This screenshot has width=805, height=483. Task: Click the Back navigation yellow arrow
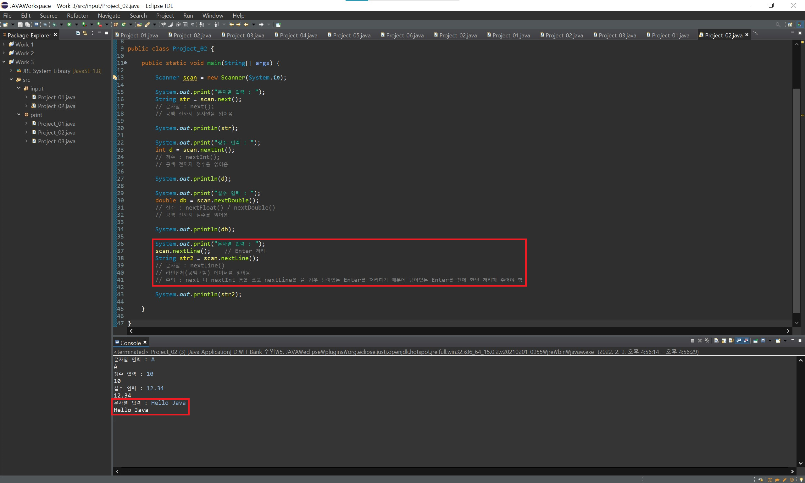(x=246, y=25)
